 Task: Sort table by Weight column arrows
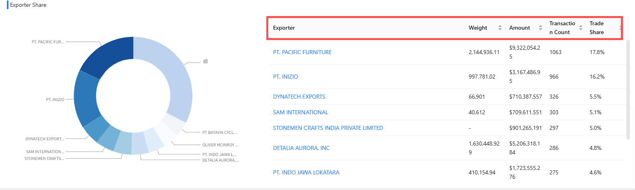click(500, 28)
